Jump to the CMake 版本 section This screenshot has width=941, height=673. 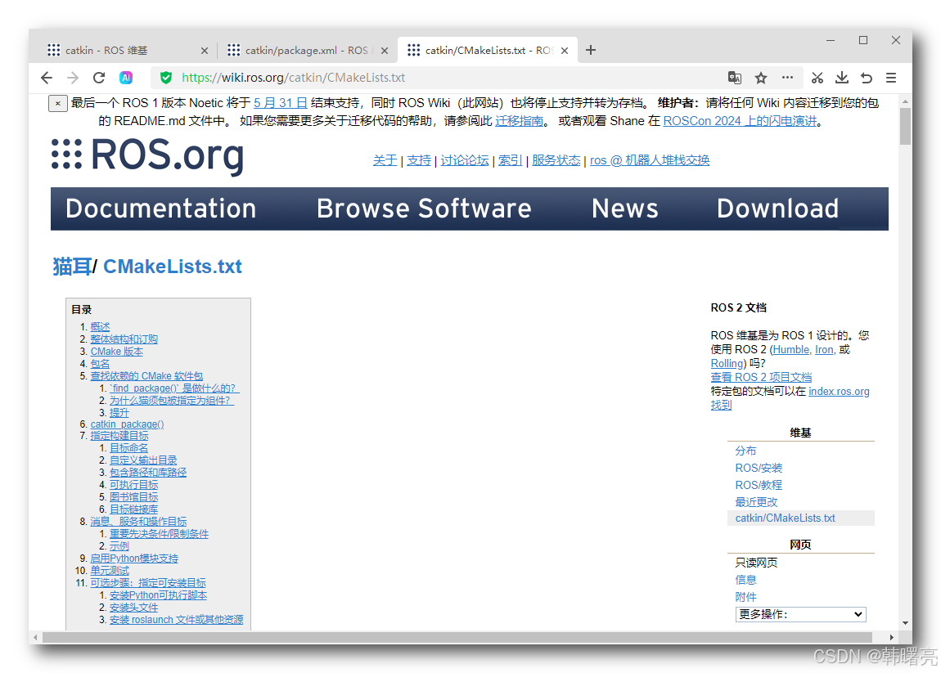click(x=116, y=352)
